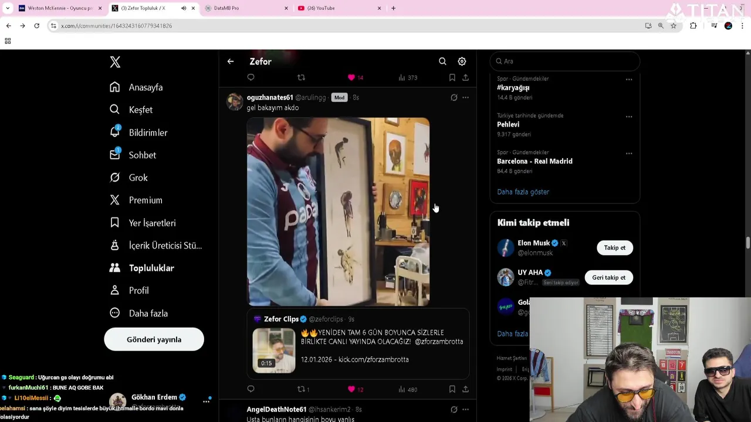
Task: Open quoted Zefor Clips post
Action: click(x=358, y=343)
